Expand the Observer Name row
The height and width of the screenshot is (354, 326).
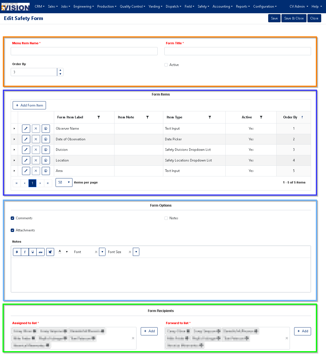tap(14, 129)
